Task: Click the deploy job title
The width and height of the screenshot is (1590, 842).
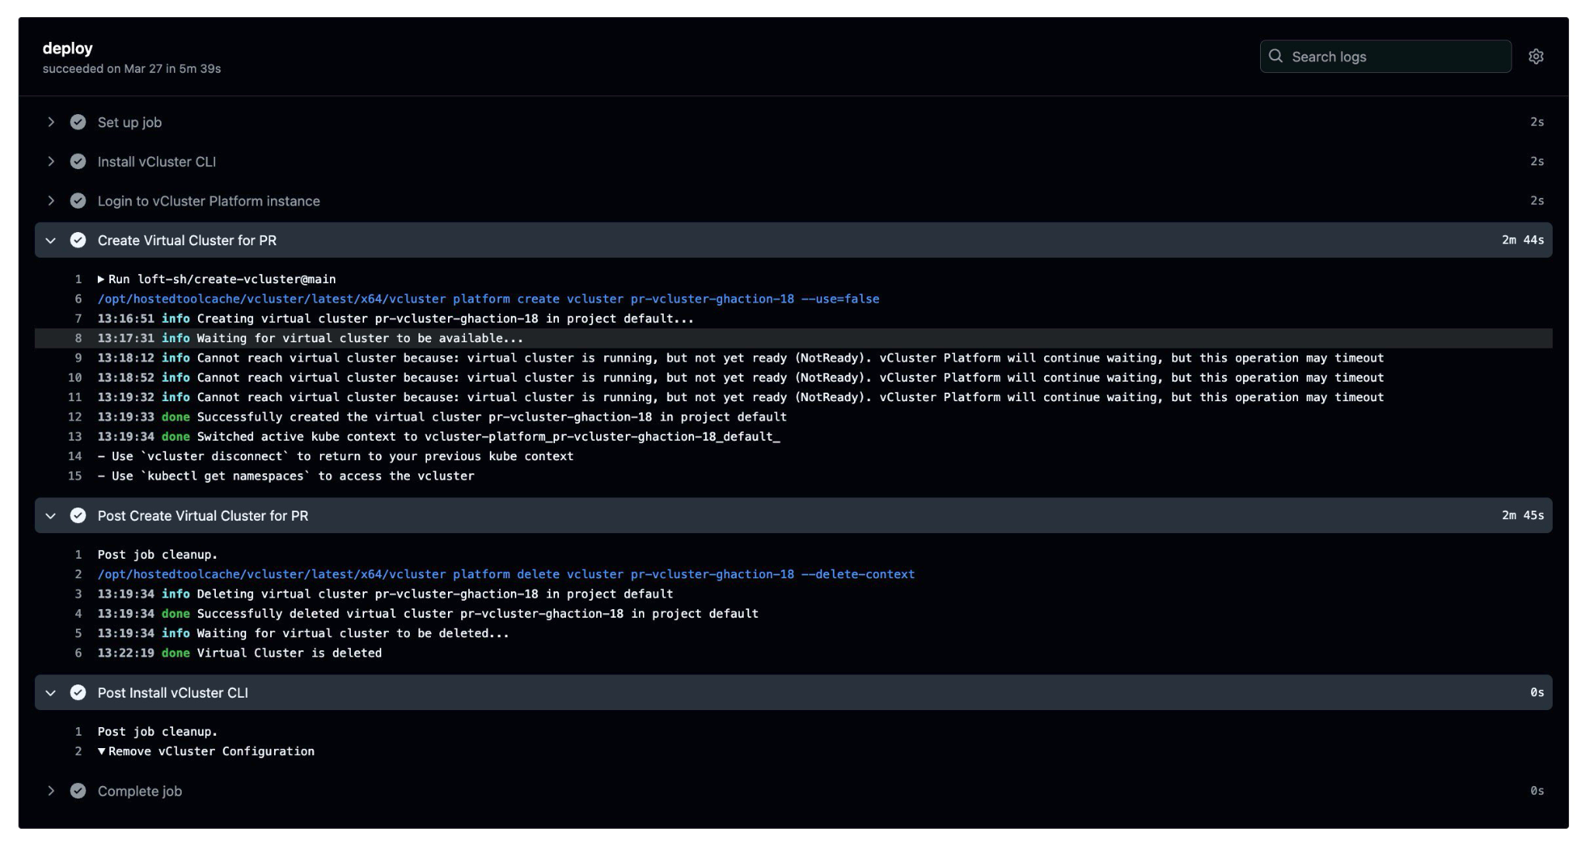Action: (68, 48)
